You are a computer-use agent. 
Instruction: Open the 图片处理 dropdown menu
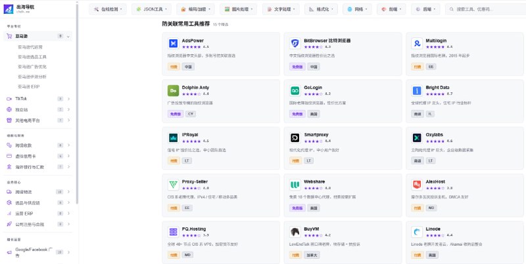pos(239,9)
